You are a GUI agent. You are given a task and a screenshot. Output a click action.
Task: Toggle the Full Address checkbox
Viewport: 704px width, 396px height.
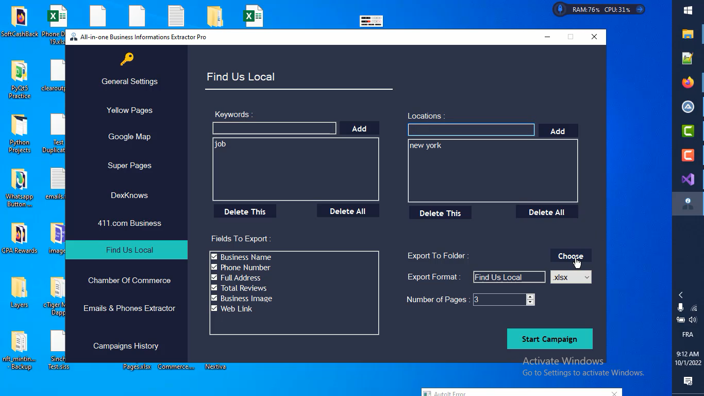coord(214,277)
